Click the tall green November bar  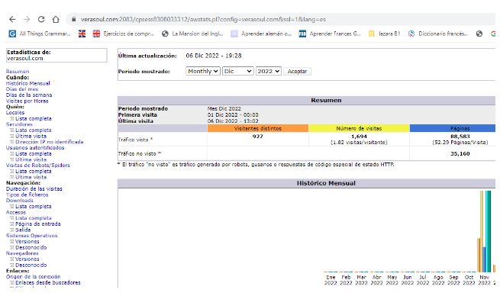(x=488, y=231)
